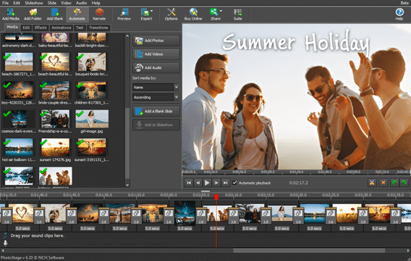This screenshot has height=261, width=411.
Task: Select the Friendship-is-a-co media thumbnail
Action: (55, 119)
